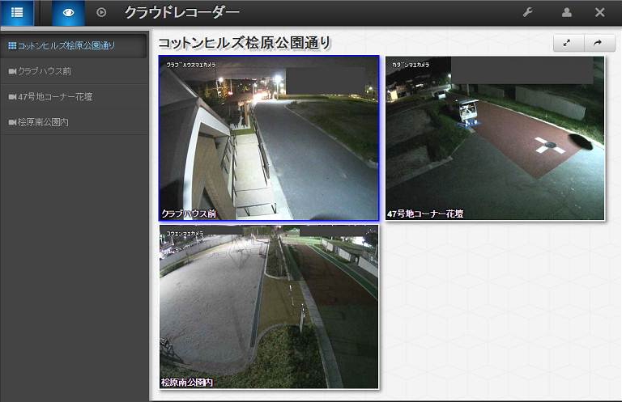The image size is (622, 402).
Task: Expand the camera view to fullscreen
Action: coord(568,43)
